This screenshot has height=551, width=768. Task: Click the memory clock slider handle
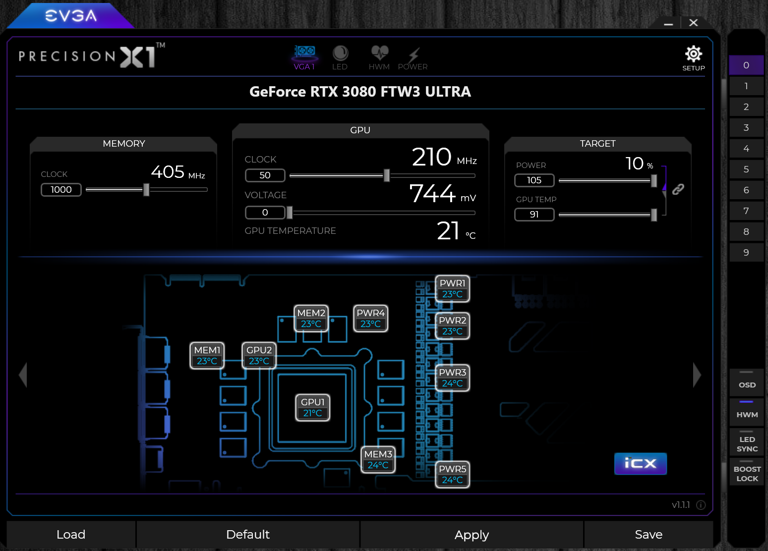(x=146, y=189)
